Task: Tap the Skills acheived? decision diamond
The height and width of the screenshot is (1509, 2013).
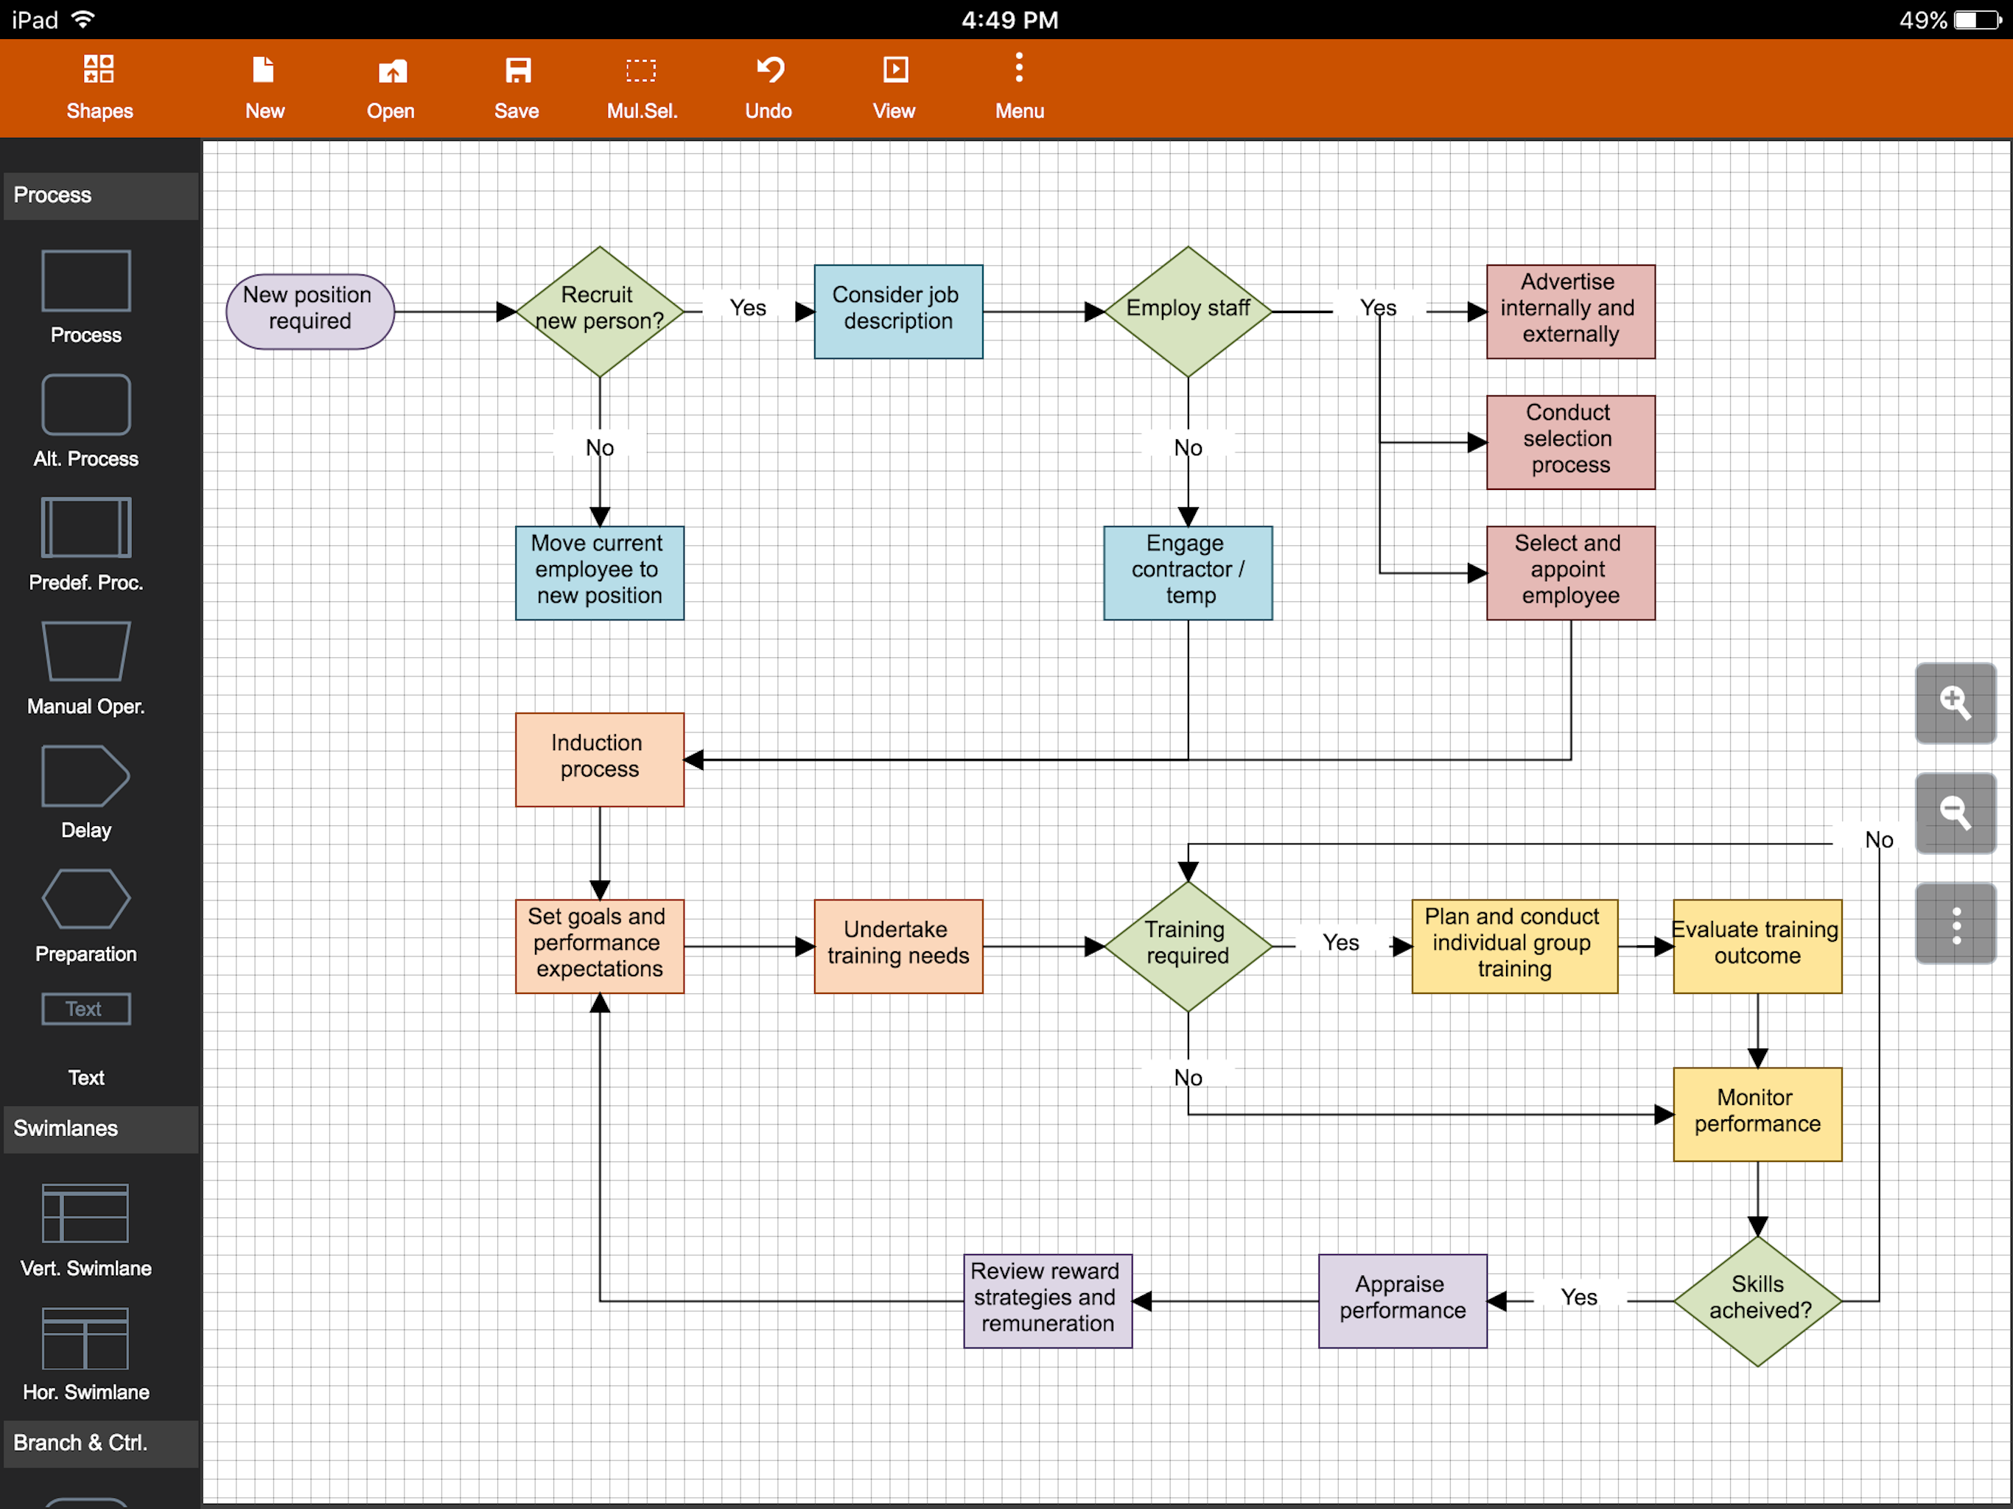Action: pyautogui.click(x=1757, y=1300)
